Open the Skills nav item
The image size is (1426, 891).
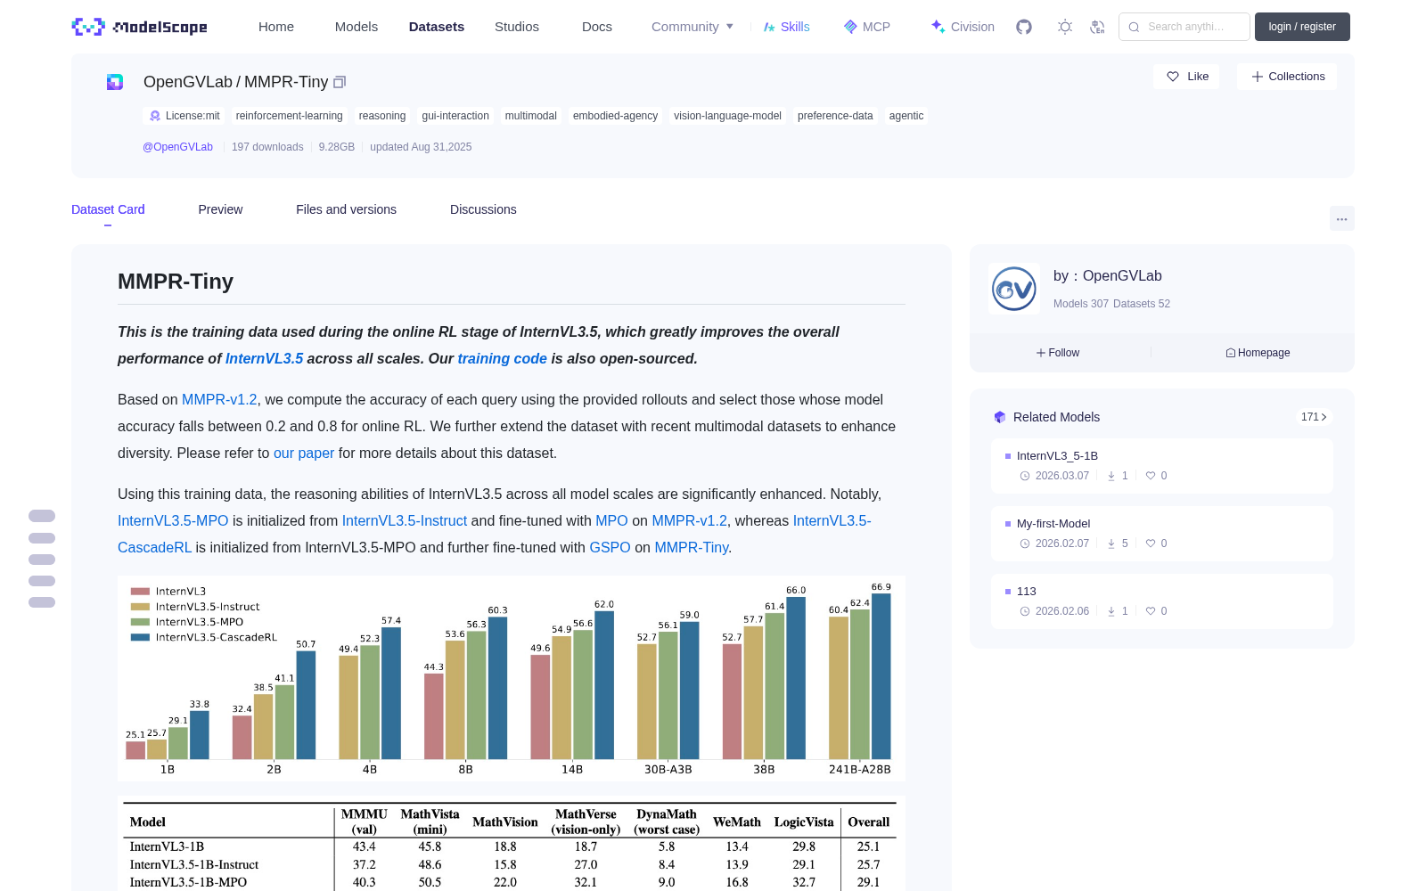click(x=787, y=27)
